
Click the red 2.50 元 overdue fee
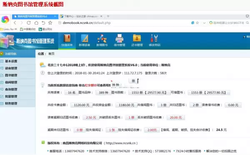coord(91,117)
